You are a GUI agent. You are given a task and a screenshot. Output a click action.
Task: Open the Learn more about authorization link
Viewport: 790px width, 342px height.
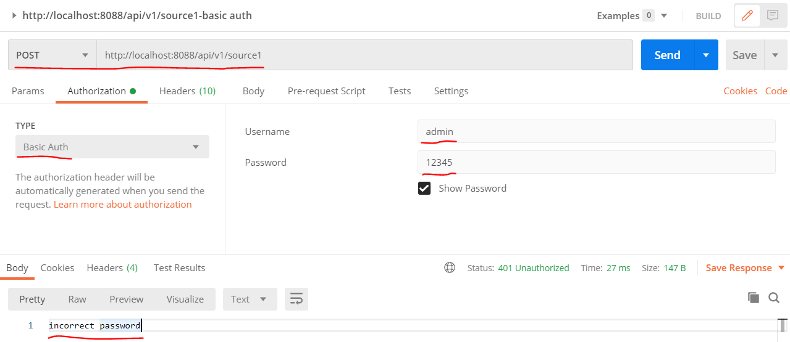click(122, 205)
